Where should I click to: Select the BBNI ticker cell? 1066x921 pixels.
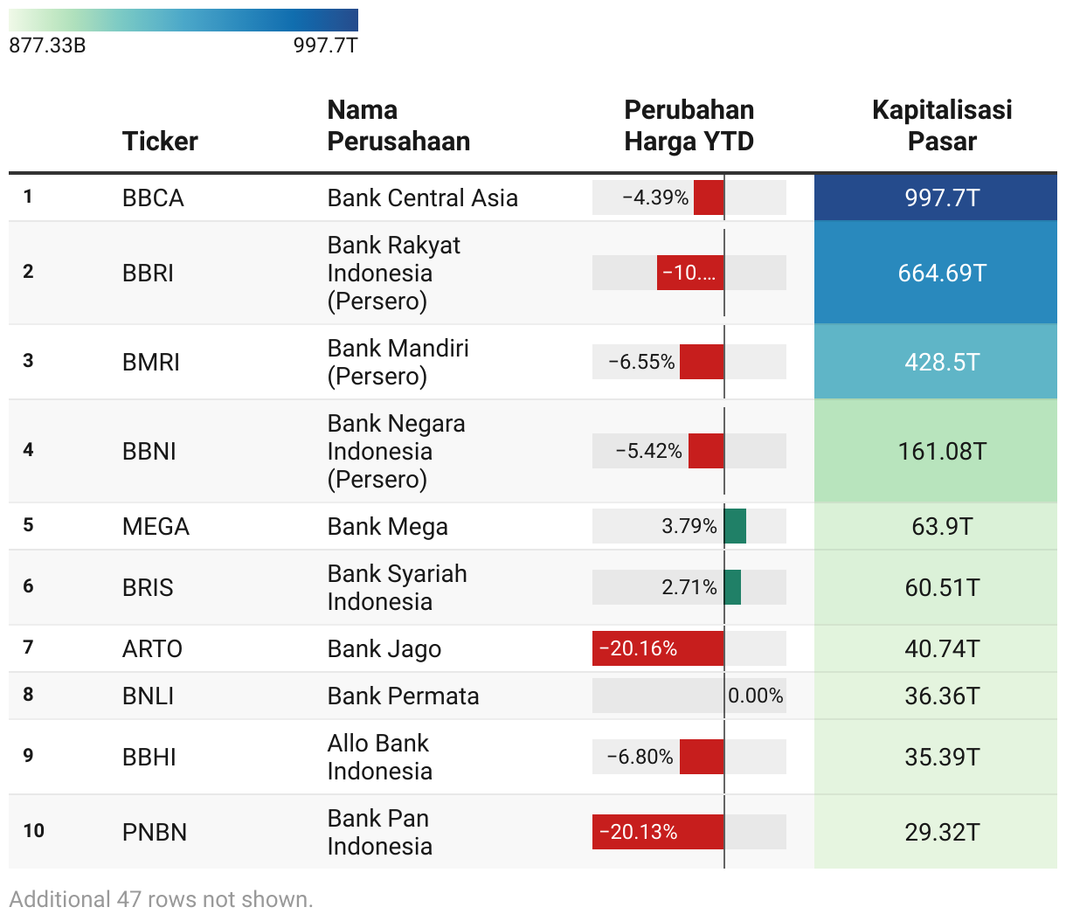pos(149,452)
